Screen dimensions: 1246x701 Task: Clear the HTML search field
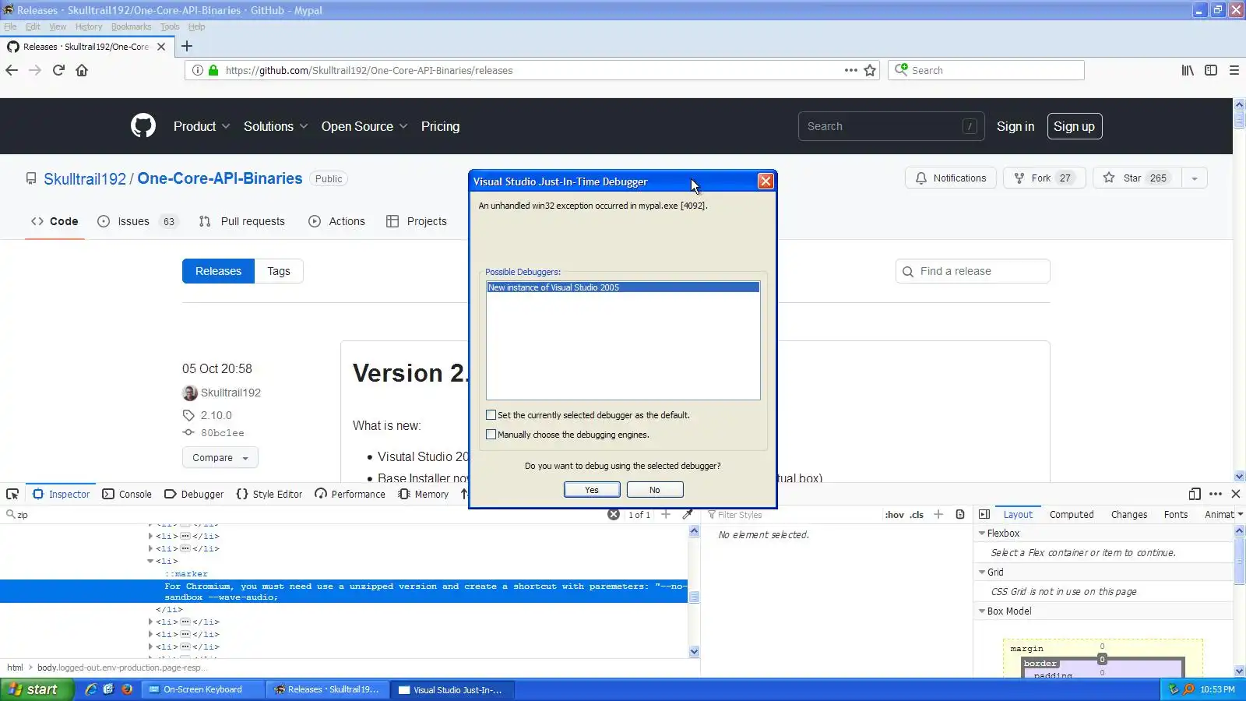(614, 515)
